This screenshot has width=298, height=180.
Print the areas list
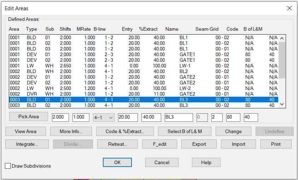click(x=276, y=144)
